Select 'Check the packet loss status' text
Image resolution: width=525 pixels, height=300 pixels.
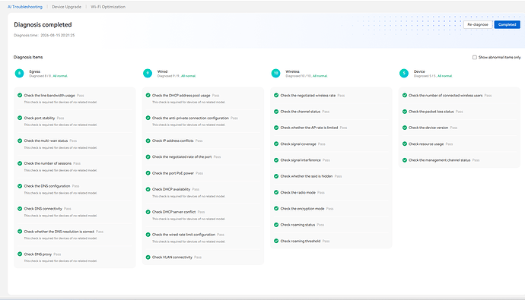coord(431,112)
